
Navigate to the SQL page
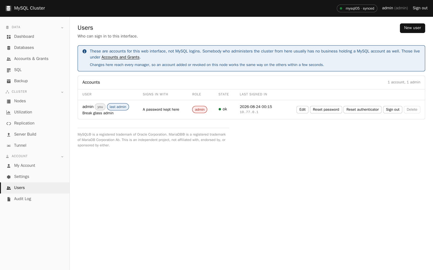coord(35,70)
